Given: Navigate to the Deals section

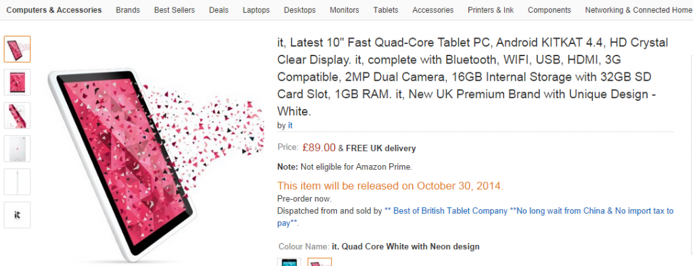Looking at the screenshot, I should (219, 9).
